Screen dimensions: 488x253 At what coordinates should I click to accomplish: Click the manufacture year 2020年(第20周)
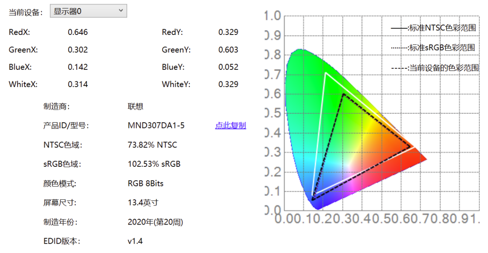156,222
